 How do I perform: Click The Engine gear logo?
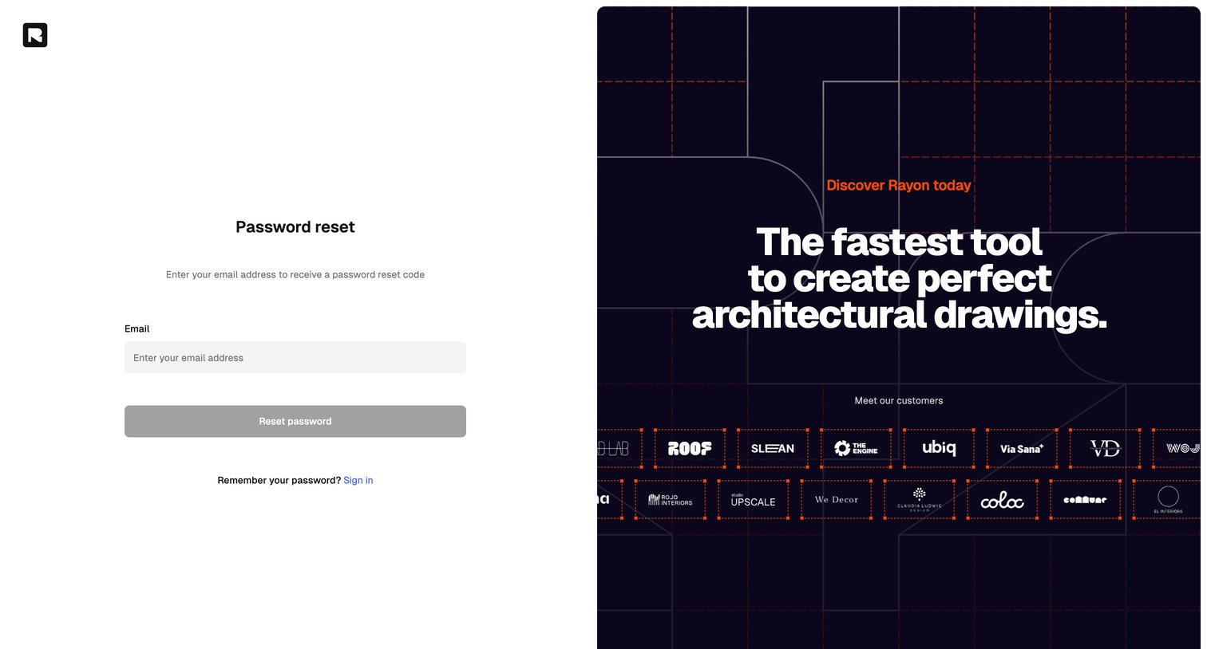pos(856,449)
